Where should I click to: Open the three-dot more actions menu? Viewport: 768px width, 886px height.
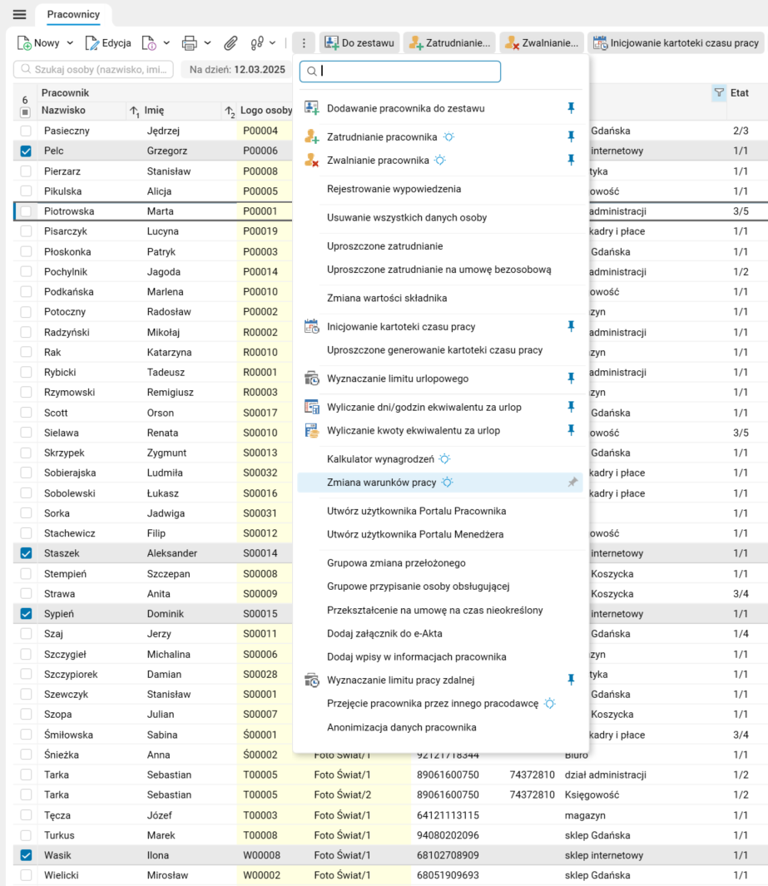click(x=304, y=43)
